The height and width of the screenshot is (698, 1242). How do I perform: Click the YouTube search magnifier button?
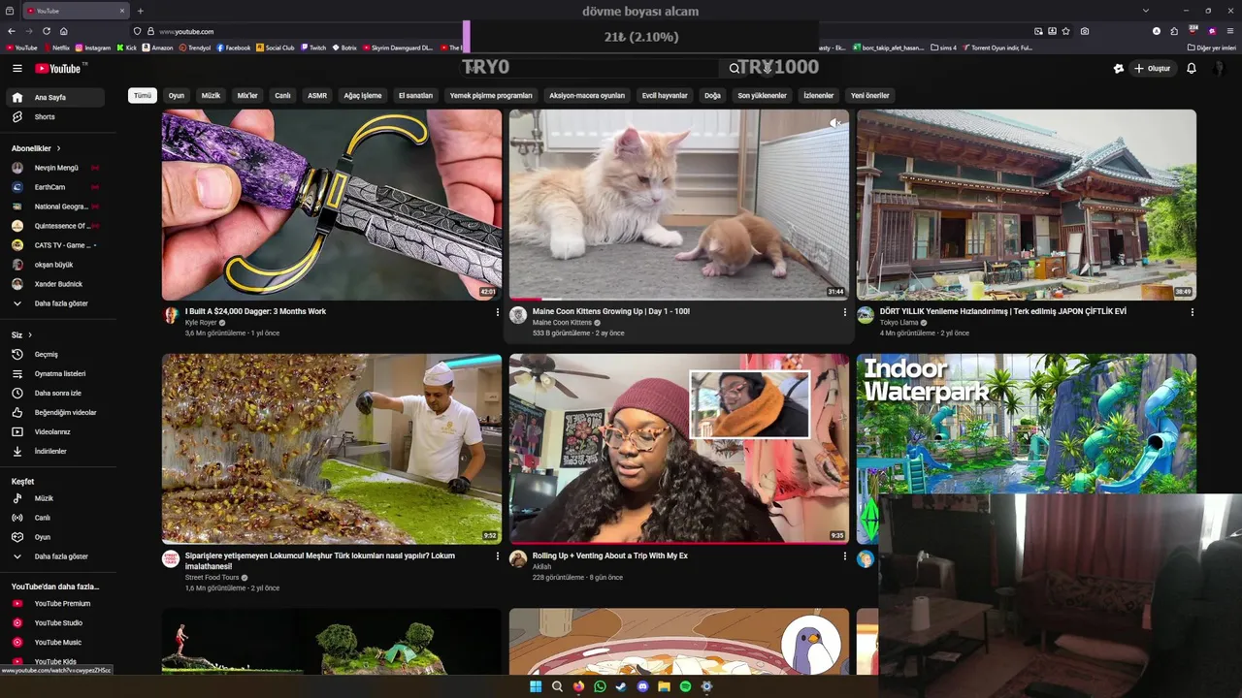pyautogui.click(x=735, y=68)
